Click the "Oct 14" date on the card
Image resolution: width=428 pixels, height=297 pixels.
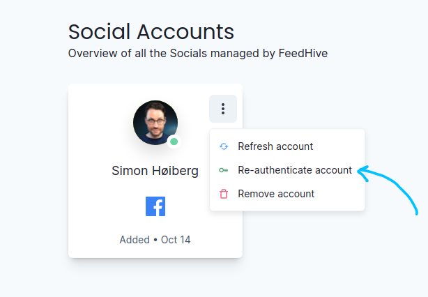pos(176,240)
